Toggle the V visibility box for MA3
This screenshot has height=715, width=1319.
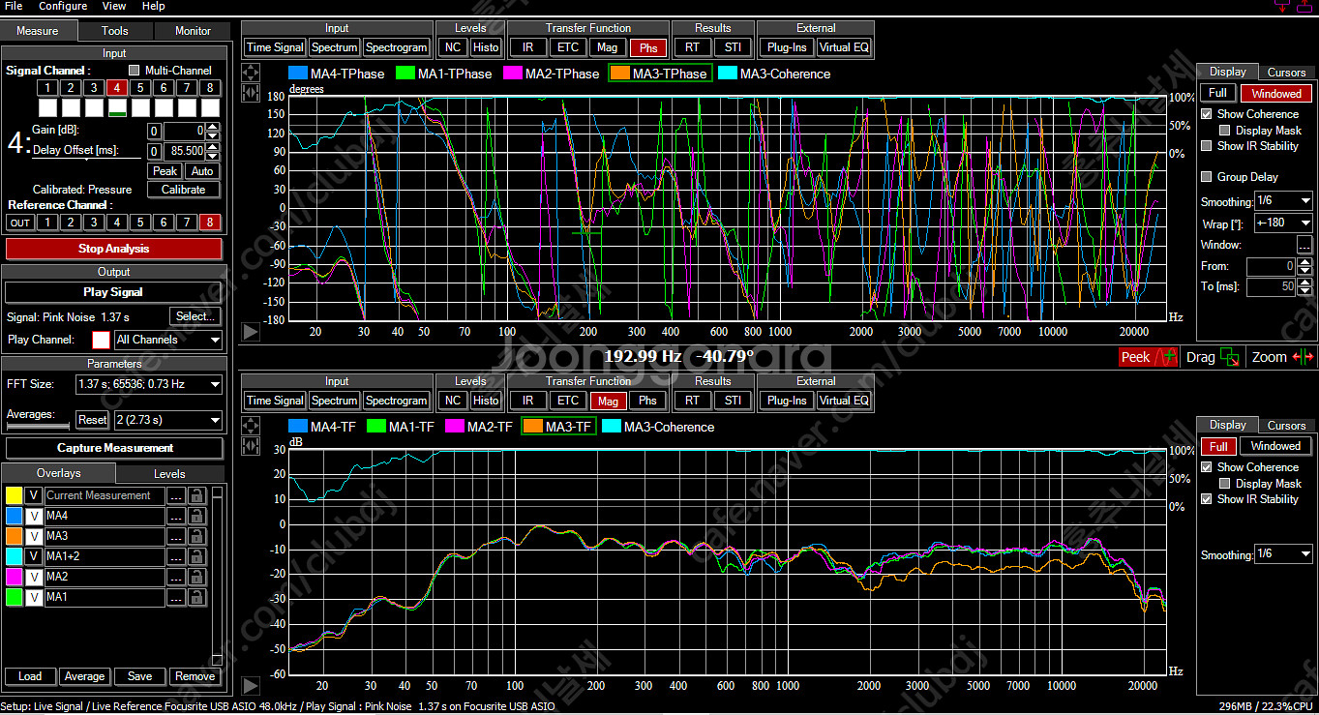34,536
